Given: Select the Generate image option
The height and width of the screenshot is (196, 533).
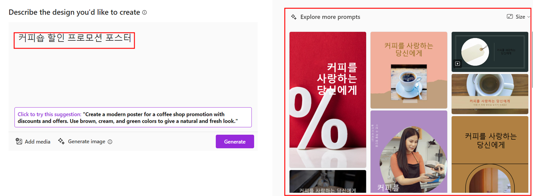Looking at the screenshot, I should (x=85, y=141).
